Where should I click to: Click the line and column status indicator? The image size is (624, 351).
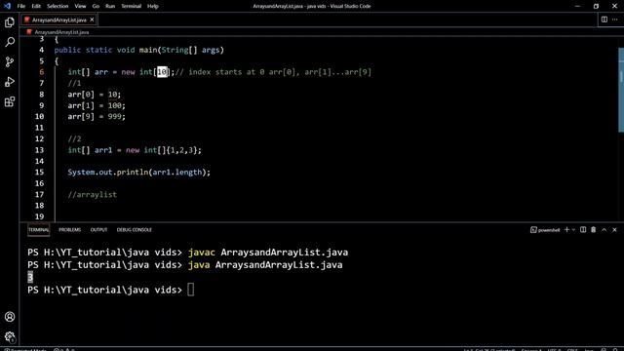click(x=489, y=349)
